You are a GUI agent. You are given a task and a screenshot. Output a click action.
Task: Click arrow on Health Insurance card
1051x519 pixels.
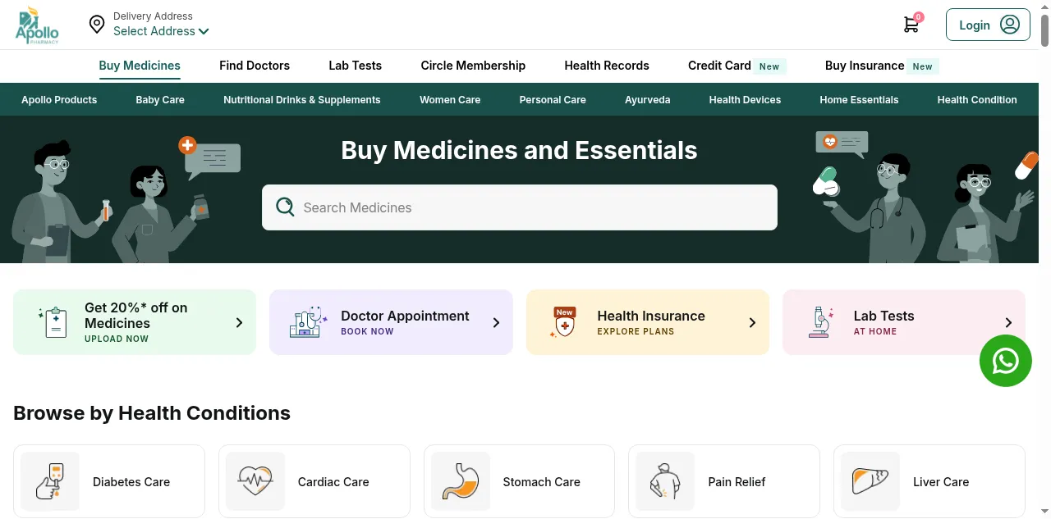click(x=752, y=322)
